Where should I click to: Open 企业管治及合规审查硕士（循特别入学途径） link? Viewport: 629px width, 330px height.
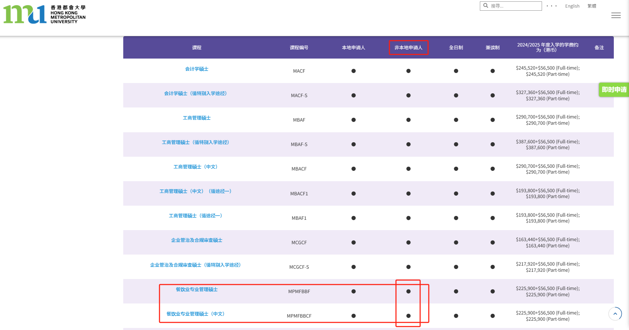pos(196,265)
